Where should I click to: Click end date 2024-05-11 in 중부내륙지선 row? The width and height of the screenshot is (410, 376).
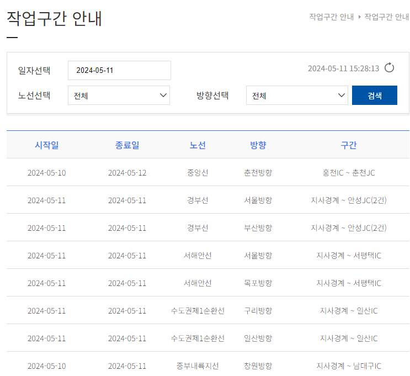[x=127, y=366]
